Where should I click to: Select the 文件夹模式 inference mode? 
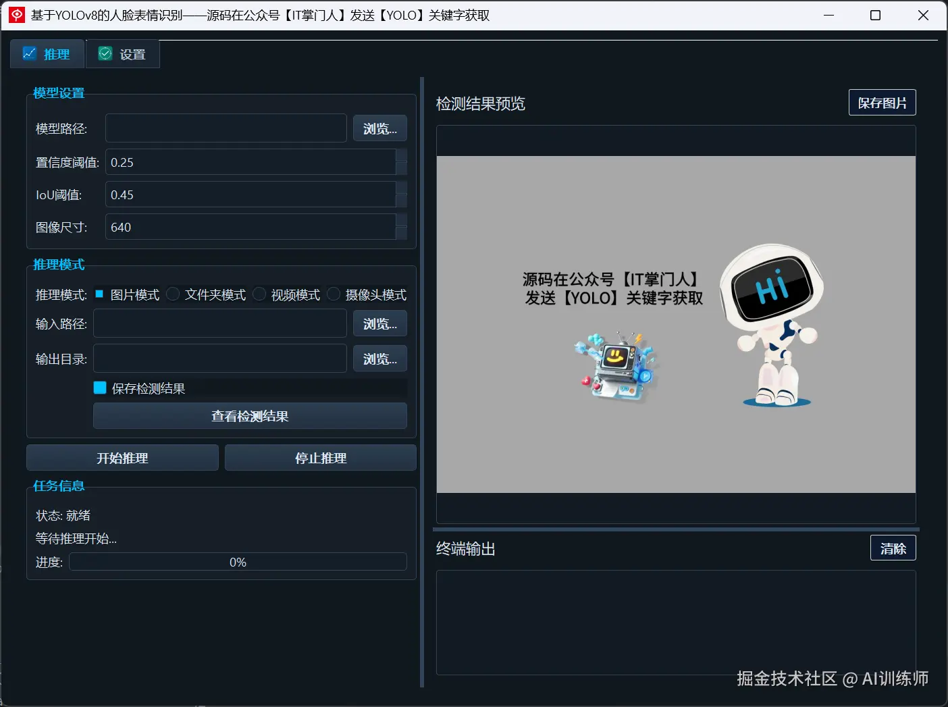coord(173,294)
